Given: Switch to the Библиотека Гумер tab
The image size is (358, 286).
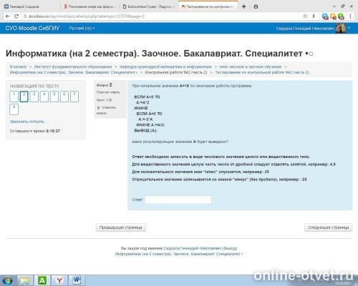Looking at the screenshot, I should [148, 6].
